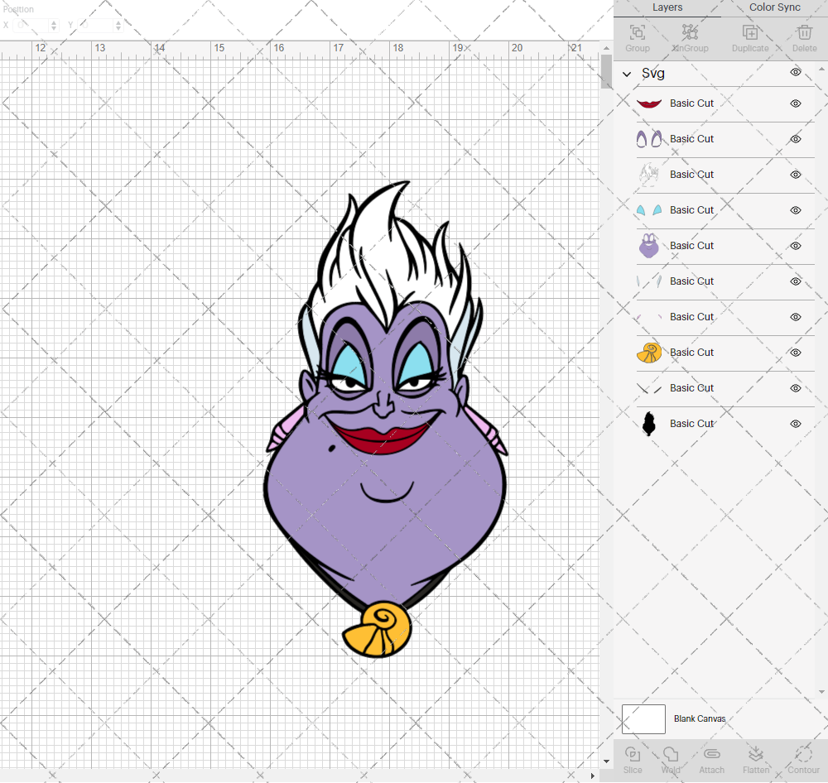Click the Duplicate icon
The width and height of the screenshot is (828, 783).
click(x=750, y=33)
